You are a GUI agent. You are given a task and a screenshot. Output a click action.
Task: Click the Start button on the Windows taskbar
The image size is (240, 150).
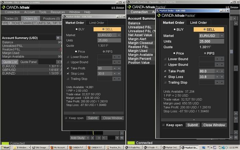(5, 147)
